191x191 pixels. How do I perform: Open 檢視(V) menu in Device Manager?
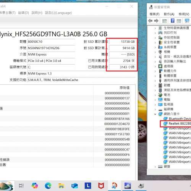pyautogui.click(x=184, y=14)
